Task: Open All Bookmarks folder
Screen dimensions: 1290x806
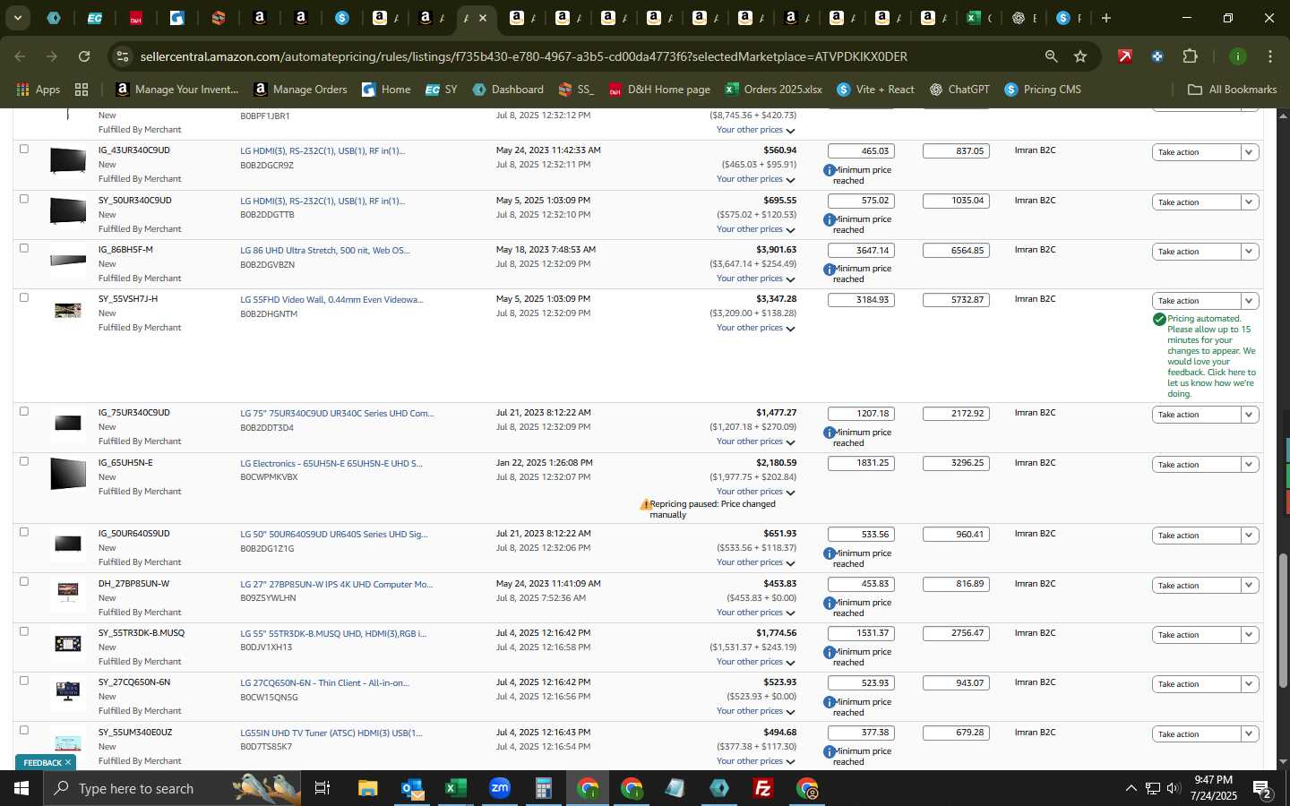Action: pos(1232,90)
